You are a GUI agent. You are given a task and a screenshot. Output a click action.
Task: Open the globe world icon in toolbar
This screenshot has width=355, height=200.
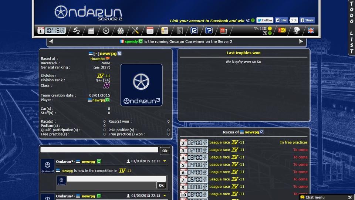(296, 30)
